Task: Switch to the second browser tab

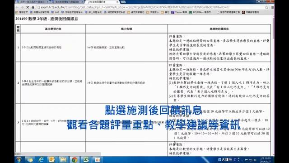Action: coord(67,2)
